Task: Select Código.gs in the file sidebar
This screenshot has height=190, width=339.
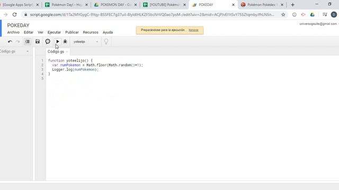Action: (8, 52)
